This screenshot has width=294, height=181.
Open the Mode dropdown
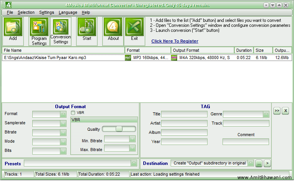click(x=63, y=142)
